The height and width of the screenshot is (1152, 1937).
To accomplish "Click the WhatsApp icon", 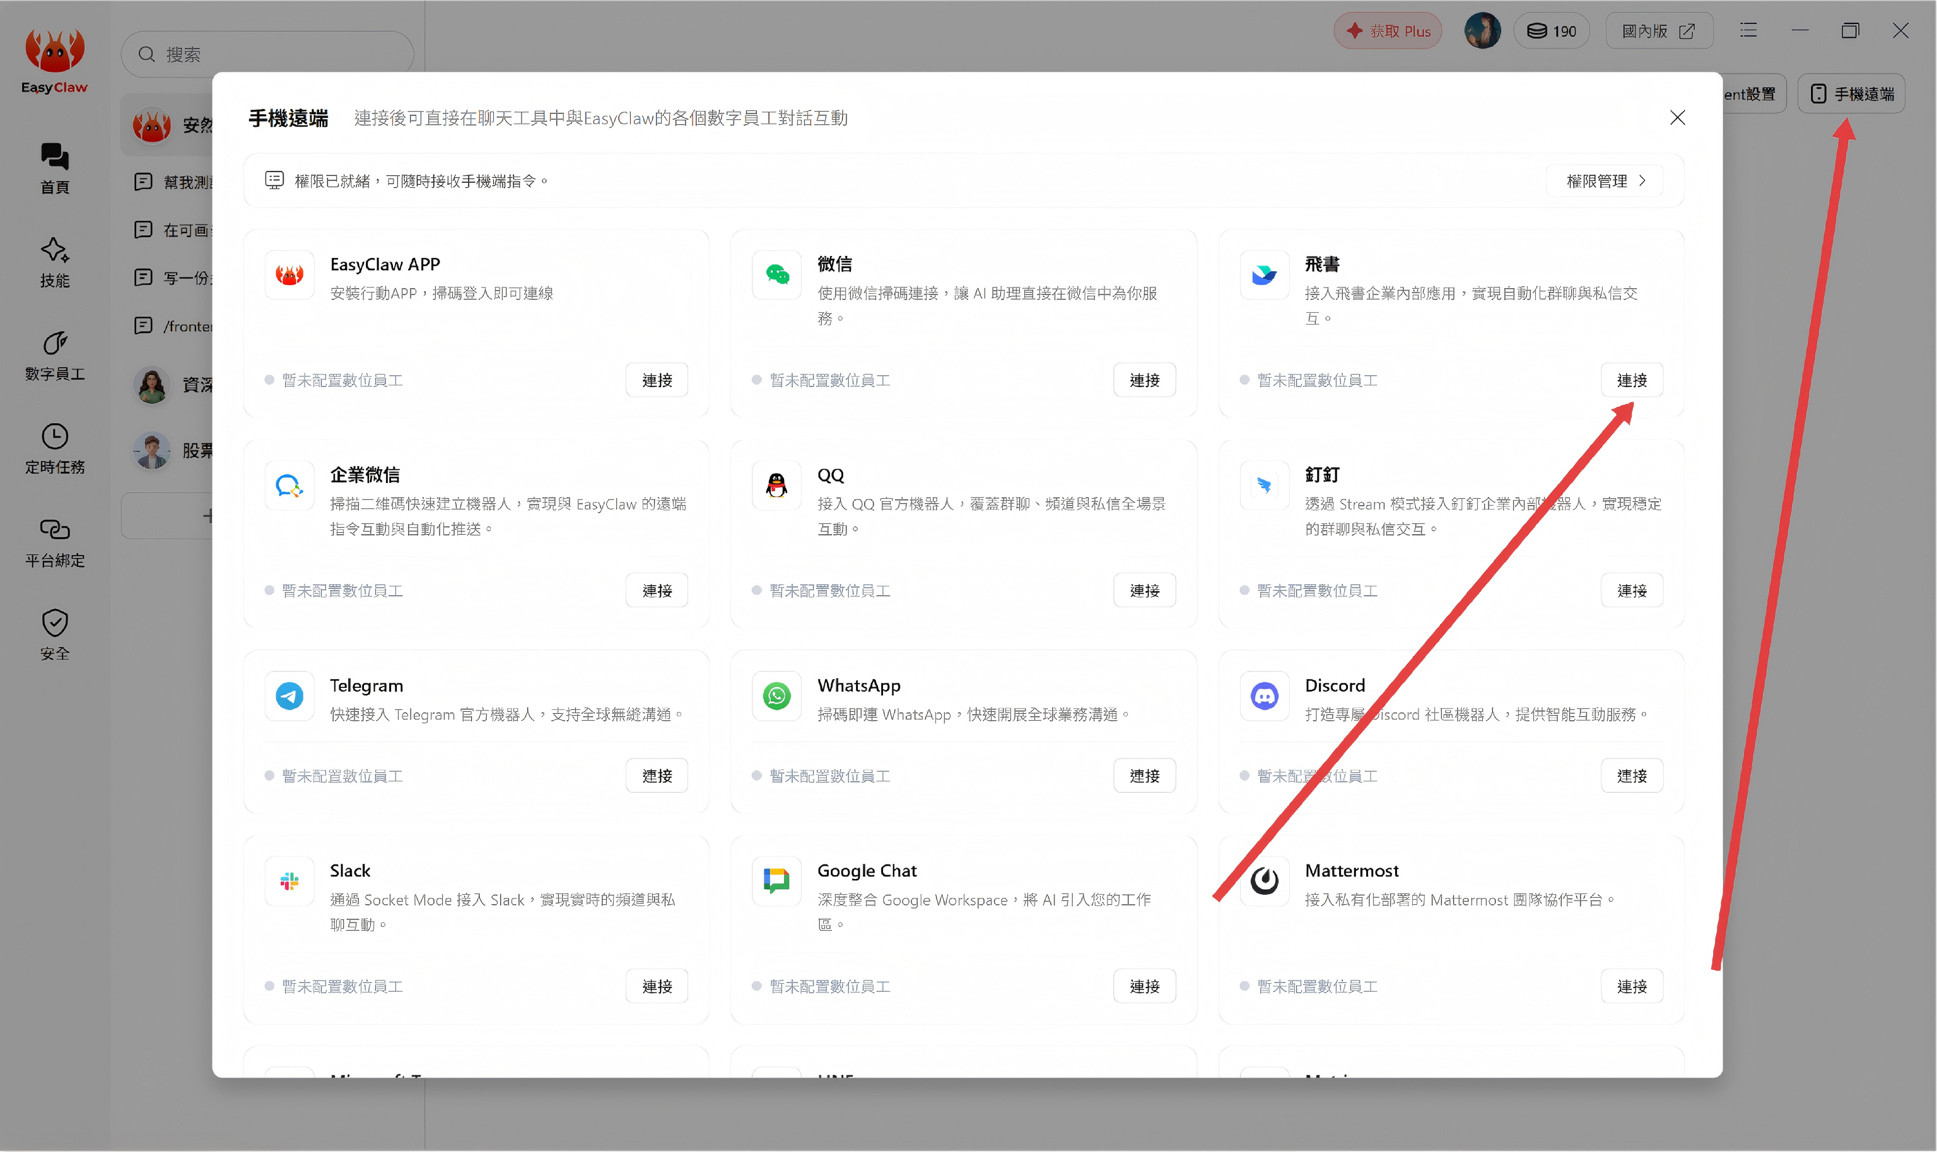I will [776, 695].
